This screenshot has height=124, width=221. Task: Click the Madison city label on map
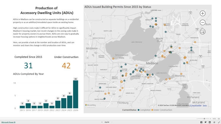tap(152, 63)
